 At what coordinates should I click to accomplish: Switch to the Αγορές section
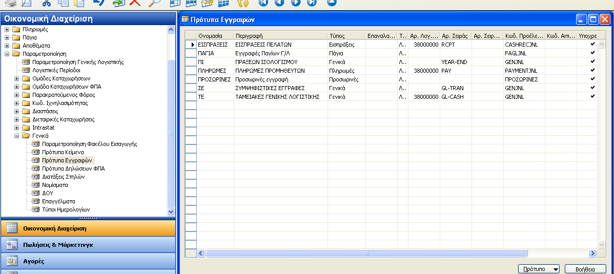(88, 261)
